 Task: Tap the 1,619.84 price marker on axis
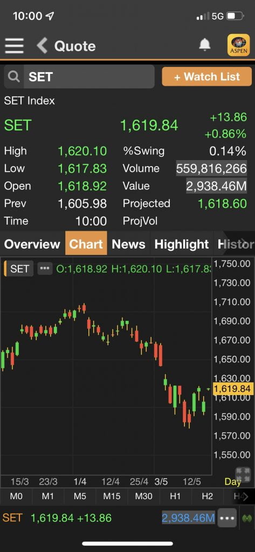click(x=233, y=389)
